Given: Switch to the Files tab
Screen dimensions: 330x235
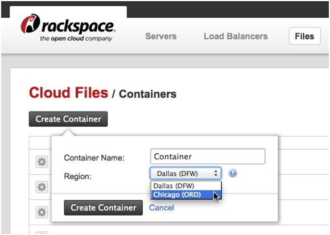Looking at the screenshot, I should [305, 36].
